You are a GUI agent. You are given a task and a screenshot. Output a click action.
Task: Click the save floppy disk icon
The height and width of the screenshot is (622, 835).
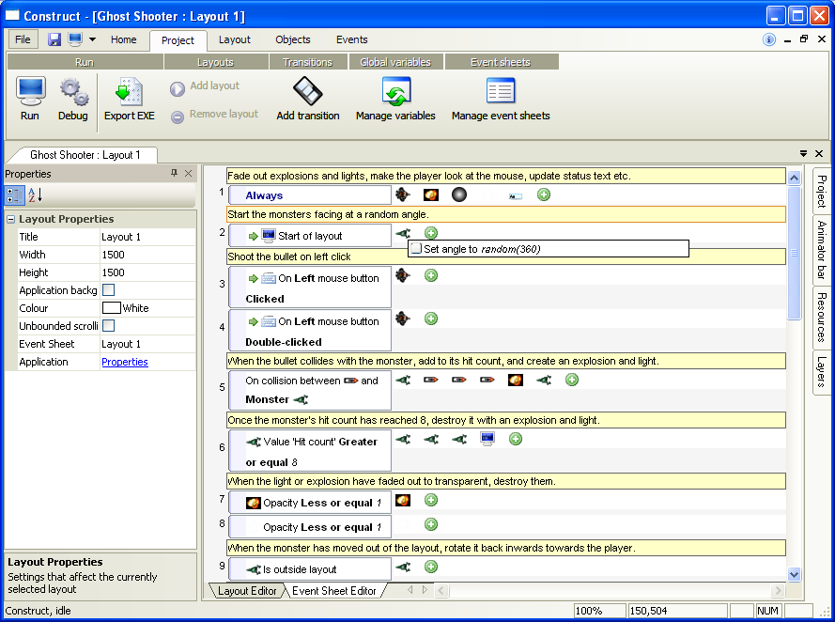54,39
